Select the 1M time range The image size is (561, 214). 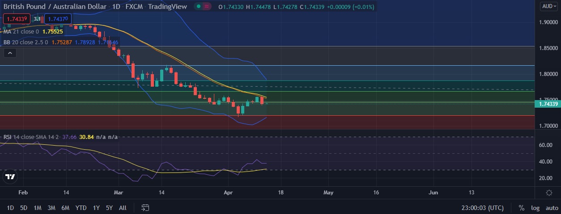(x=38, y=208)
